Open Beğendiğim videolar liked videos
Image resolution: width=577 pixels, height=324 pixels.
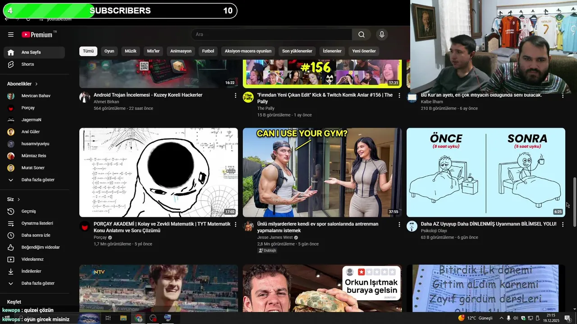click(34, 247)
